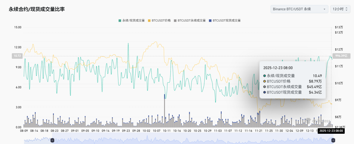Viewport: 354px width, 144px height.
Task: Click the left handle of the range slider
Action: (53, 140)
